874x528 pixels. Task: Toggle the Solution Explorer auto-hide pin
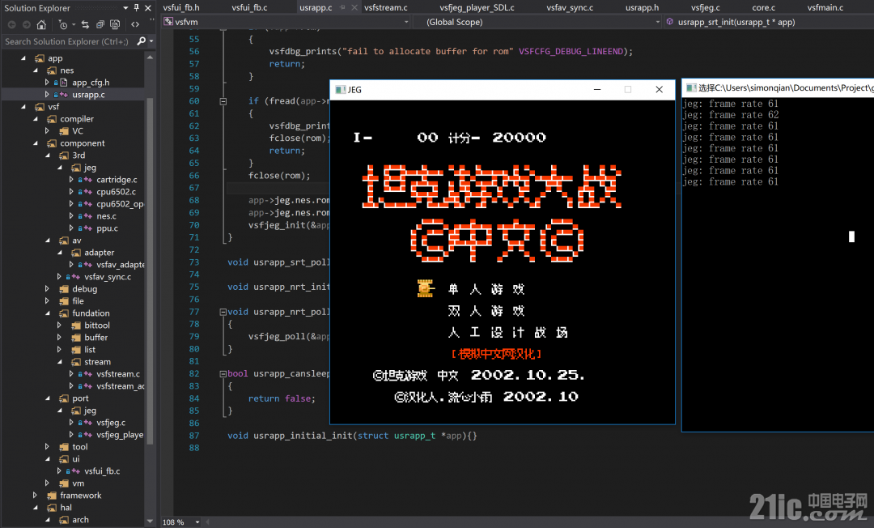[137, 8]
